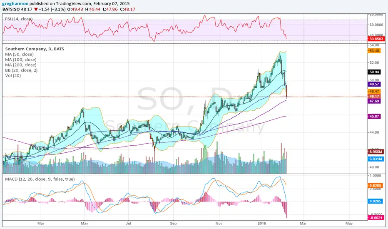
Task: Select the Southern Company, D, BATS title
Action: tap(35, 49)
